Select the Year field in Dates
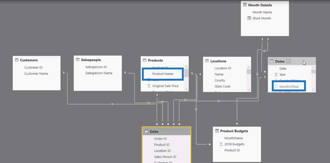 tap(283, 74)
